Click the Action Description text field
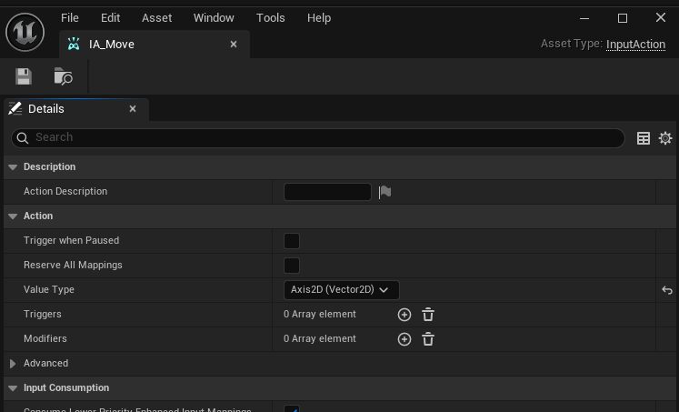 pos(327,192)
